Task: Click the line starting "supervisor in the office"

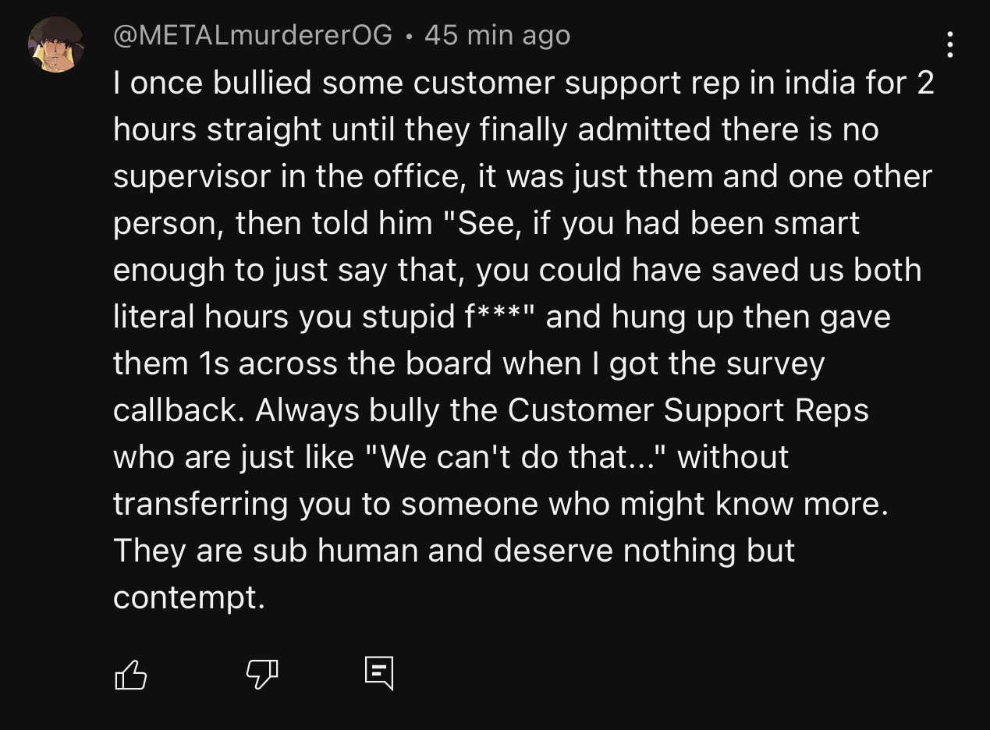Action: coord(523,176)
